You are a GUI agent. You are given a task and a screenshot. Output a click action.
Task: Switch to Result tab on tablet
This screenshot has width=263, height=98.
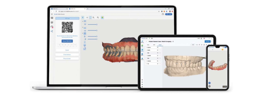click(x=160, y=45)
